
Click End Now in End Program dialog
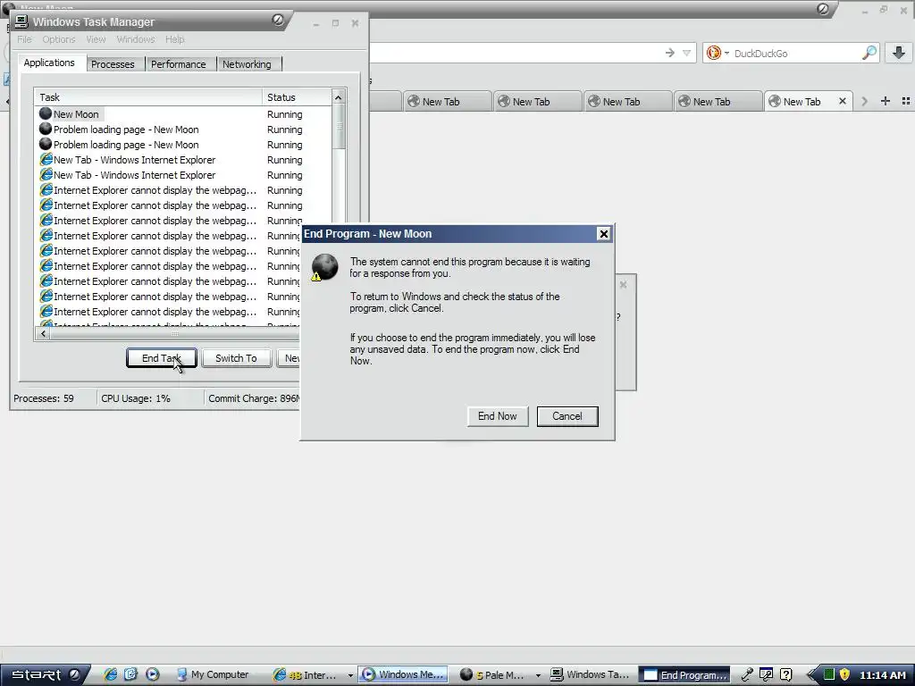click(x=497, y=416)
